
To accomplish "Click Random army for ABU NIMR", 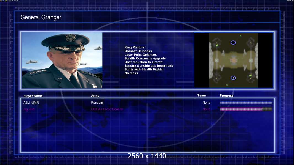I will click(97, 103).
